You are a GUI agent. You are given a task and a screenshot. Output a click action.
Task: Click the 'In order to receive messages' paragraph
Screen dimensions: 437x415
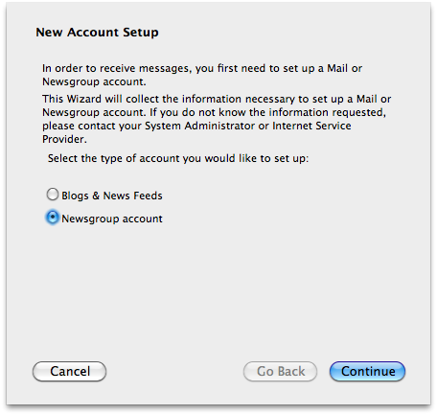[202, 75]
